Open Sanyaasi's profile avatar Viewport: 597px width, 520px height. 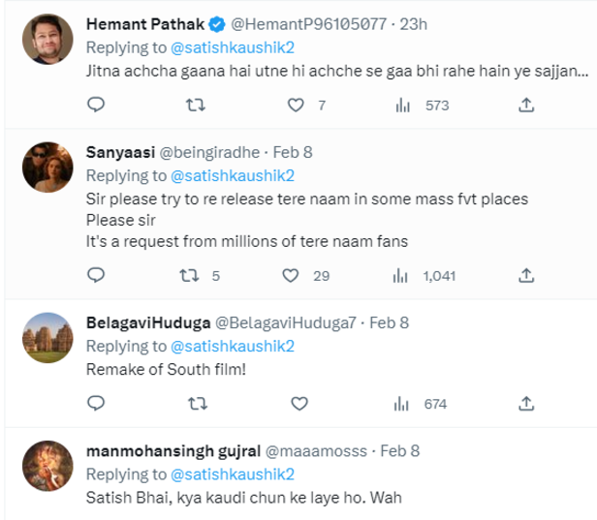tap(45, 173)
